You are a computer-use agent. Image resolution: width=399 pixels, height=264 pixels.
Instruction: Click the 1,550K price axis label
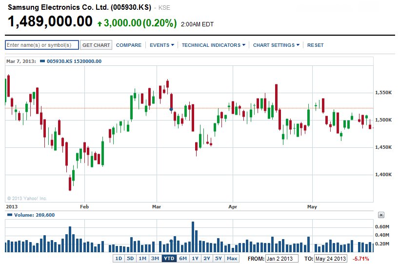[383, 93]
